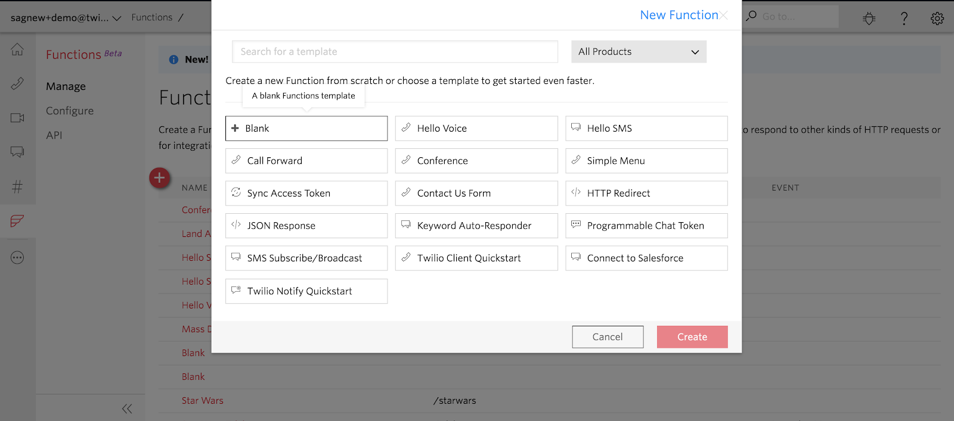Cancel the New Function dialog

click(x=608, y=336)
